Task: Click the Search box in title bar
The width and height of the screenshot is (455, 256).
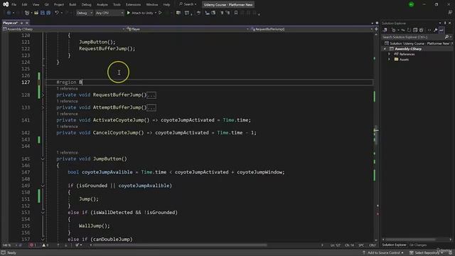Action: tap(188, 4)
